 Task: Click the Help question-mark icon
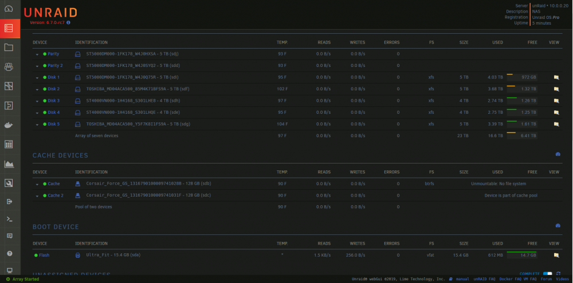point(10,253)
